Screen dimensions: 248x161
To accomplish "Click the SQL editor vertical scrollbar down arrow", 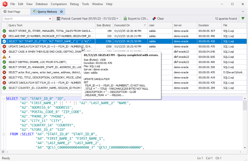I will pos(245,148).
